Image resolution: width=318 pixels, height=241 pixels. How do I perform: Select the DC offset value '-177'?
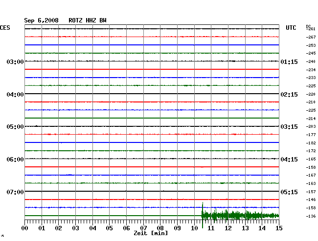pos(311,135)
